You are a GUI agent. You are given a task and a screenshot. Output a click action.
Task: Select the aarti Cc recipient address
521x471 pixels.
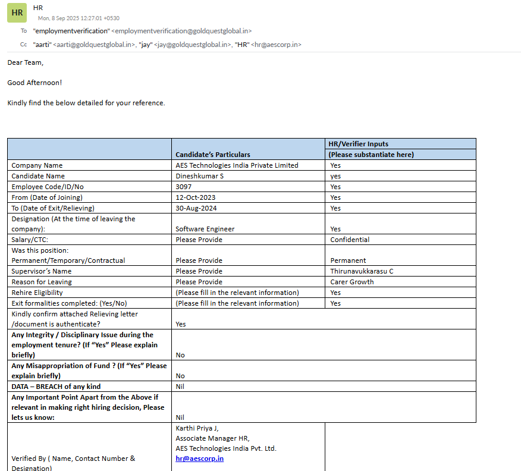(84, 45)
